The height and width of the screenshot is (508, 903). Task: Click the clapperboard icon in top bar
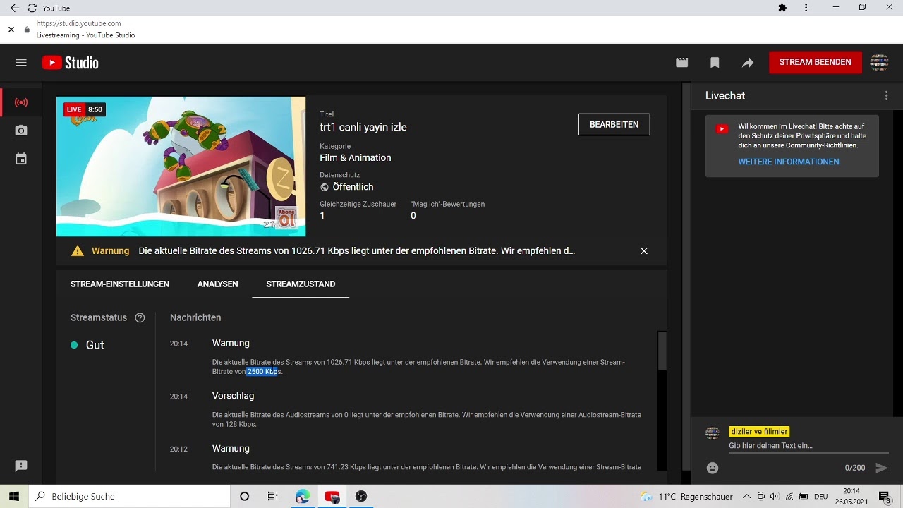pos(681,63)
